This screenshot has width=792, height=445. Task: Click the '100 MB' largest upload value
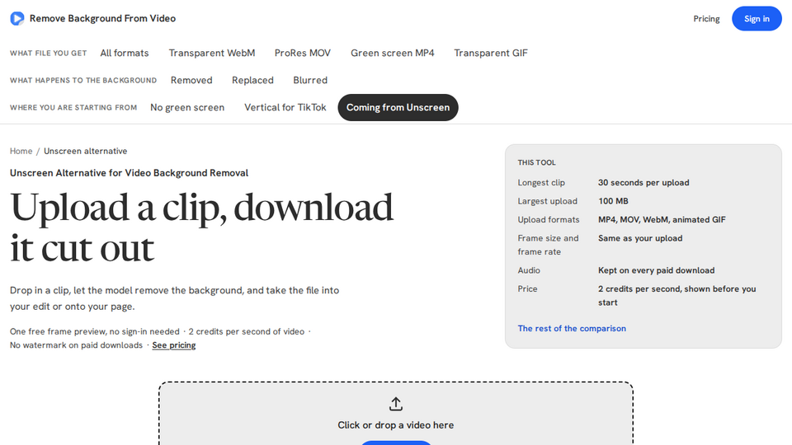tap(613, 201)
